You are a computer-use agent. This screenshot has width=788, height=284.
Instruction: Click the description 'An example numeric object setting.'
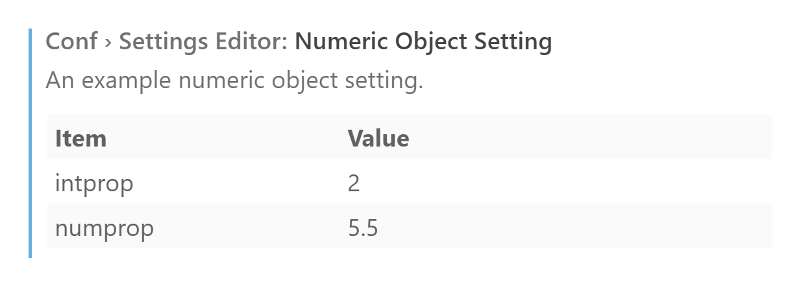pyautogui.click(x=234, y=81)
